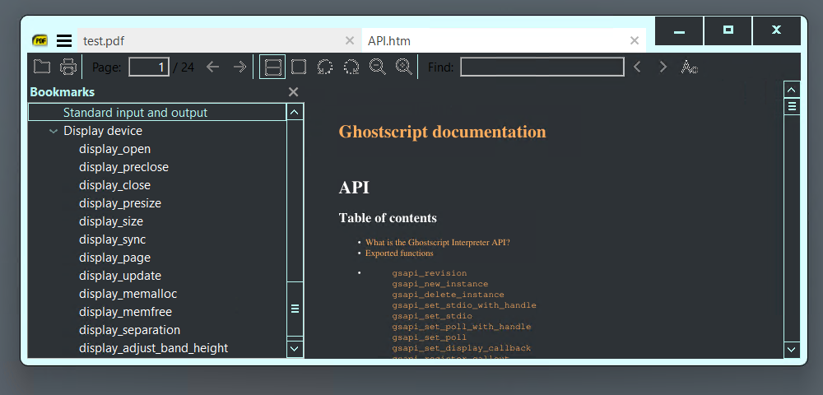Open display_preclose bookmark
823x395 pixels.
(x=124, y=167)
